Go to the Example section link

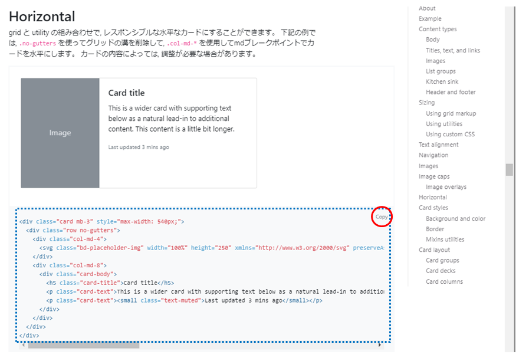(430, 19)
